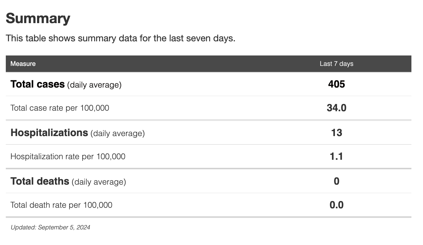
Task: Select the death rate value 0.0
Action: tap(336, 205)
